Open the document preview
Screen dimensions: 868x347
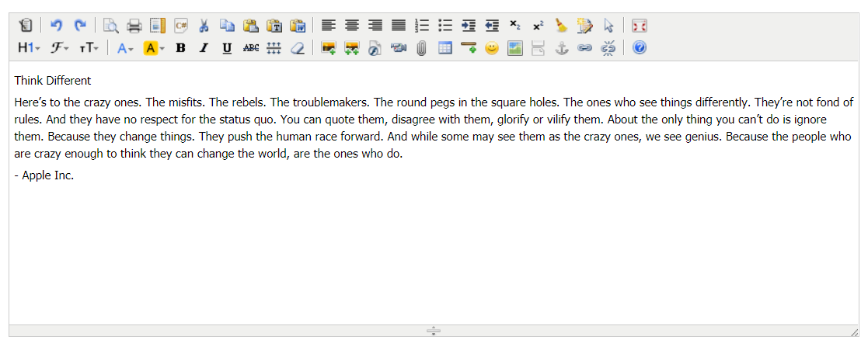pos(110,26)
